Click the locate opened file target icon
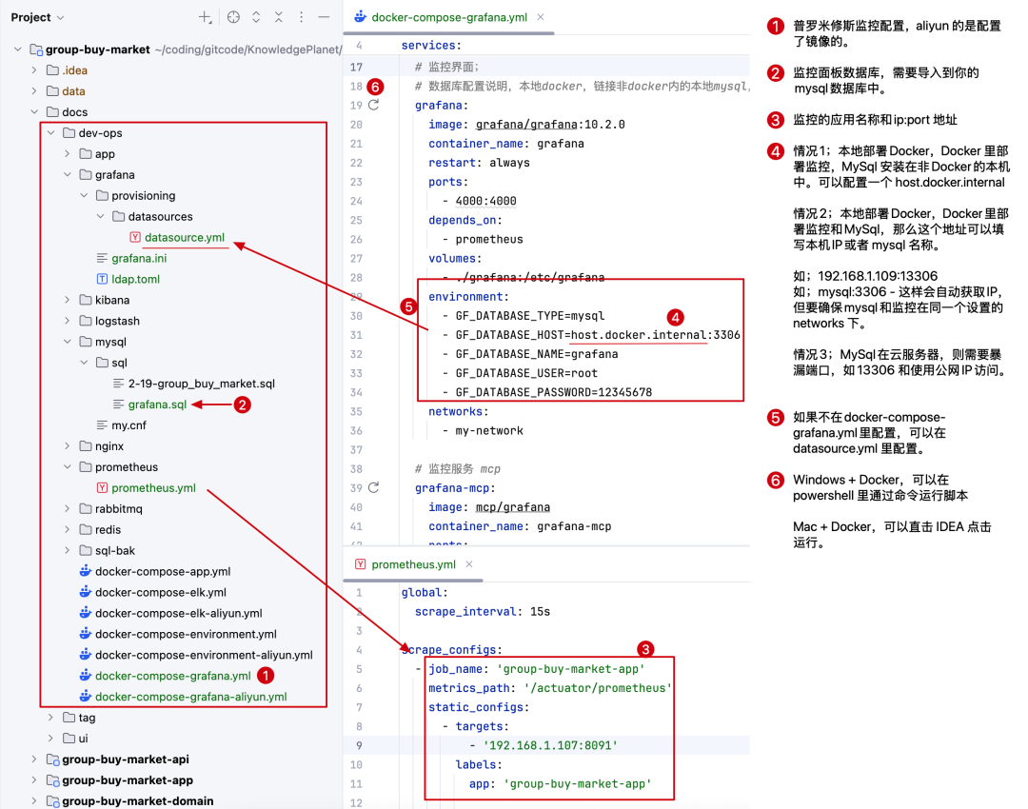 click(233, 18)
